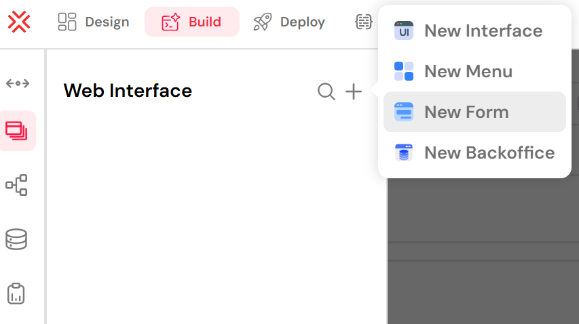579x324 pixels.
Task: Click the Deploy rocket icon
Action: pos(263,22)
